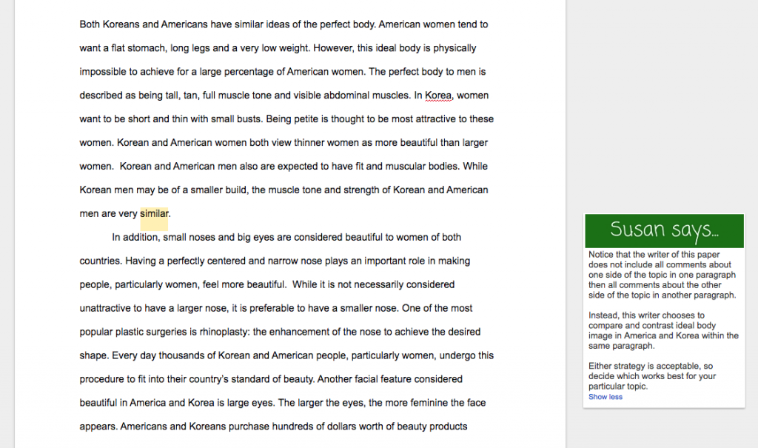Image resolution: width=758 pixels, height=448 pixels.
Task: Select the highlighted word similar
Action: 155,213
